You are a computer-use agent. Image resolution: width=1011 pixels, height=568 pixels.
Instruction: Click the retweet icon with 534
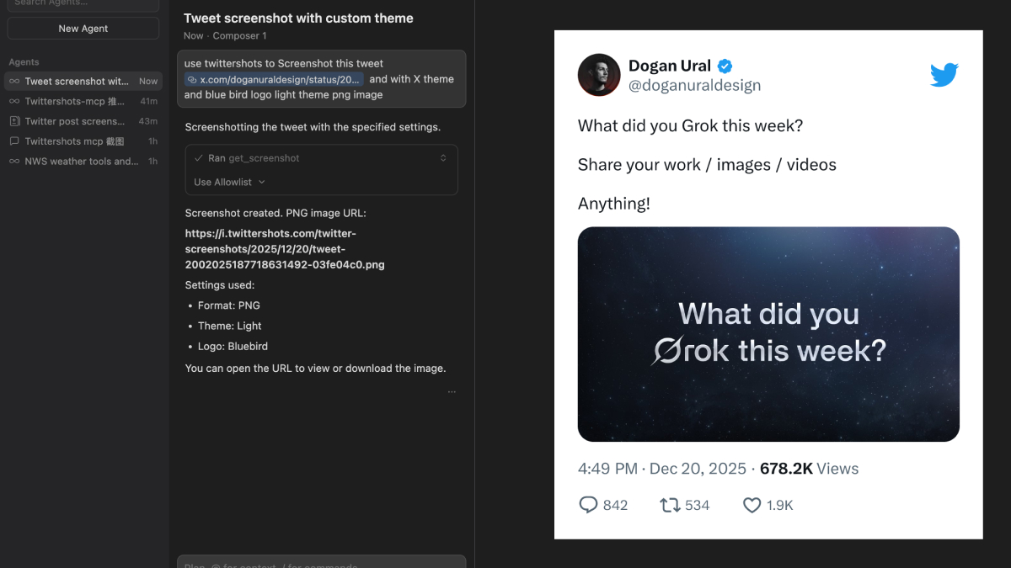670,505
